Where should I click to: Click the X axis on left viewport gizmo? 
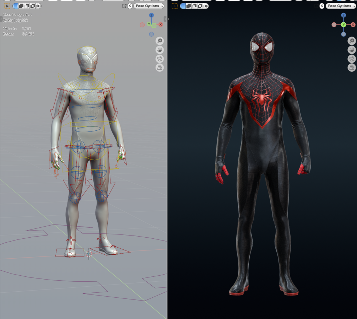point(161,25)
